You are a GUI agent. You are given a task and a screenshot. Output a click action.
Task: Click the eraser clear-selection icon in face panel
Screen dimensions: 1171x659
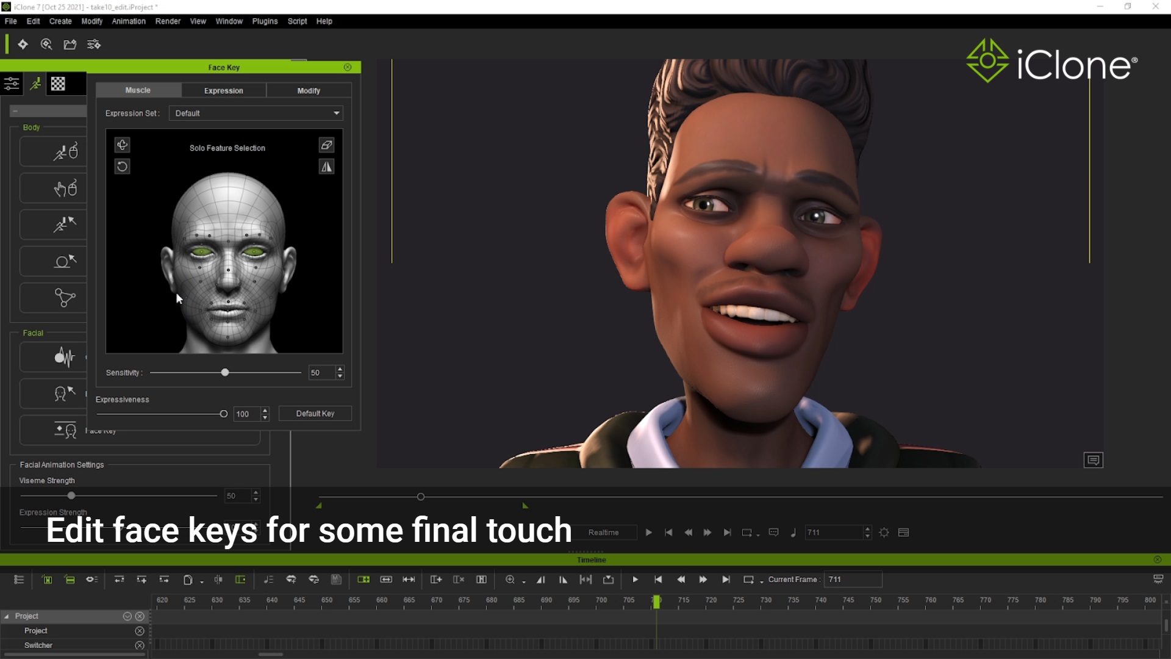click(x=327, y=145)
